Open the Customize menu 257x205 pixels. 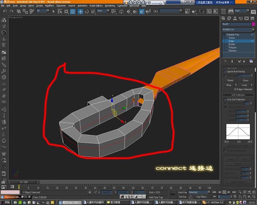[x=122, y=6]
